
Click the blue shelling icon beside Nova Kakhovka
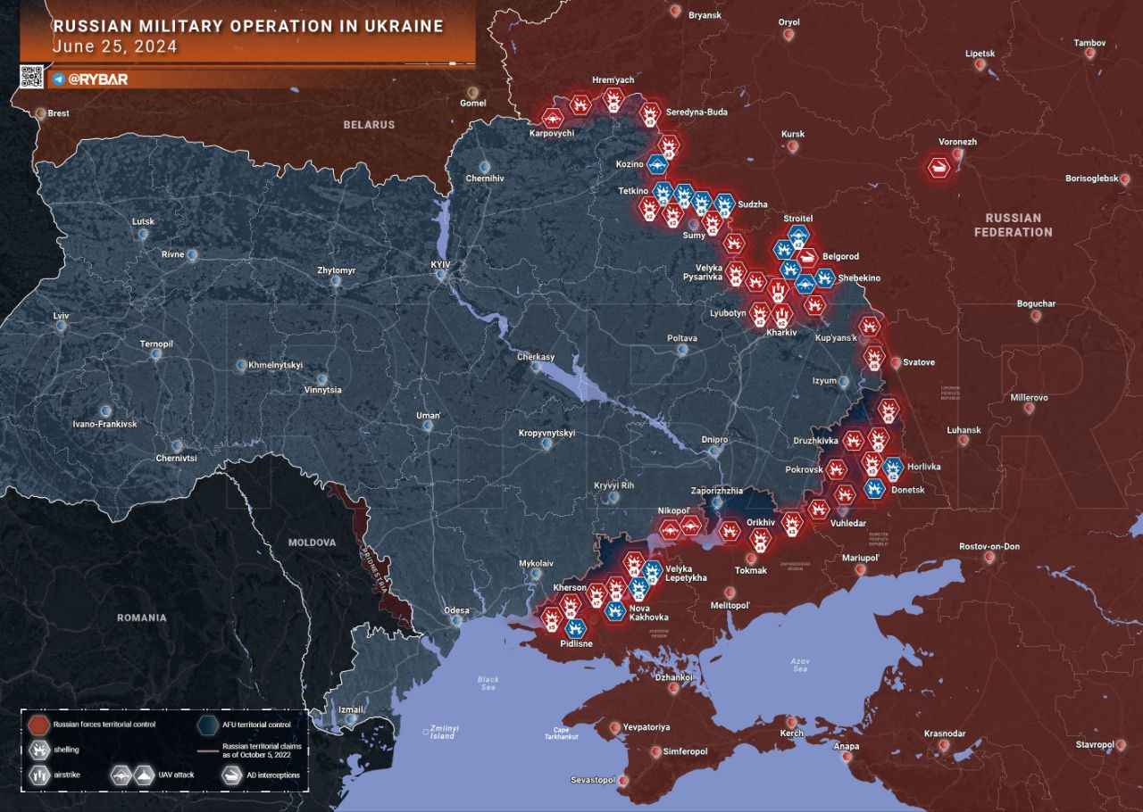pos(613,610)
